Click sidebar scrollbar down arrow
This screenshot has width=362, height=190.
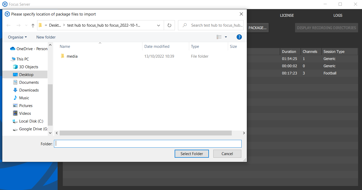point(50,133)
